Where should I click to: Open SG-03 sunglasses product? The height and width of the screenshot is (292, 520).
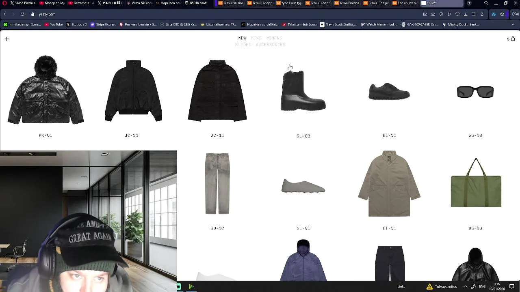[x=475, y=92]
